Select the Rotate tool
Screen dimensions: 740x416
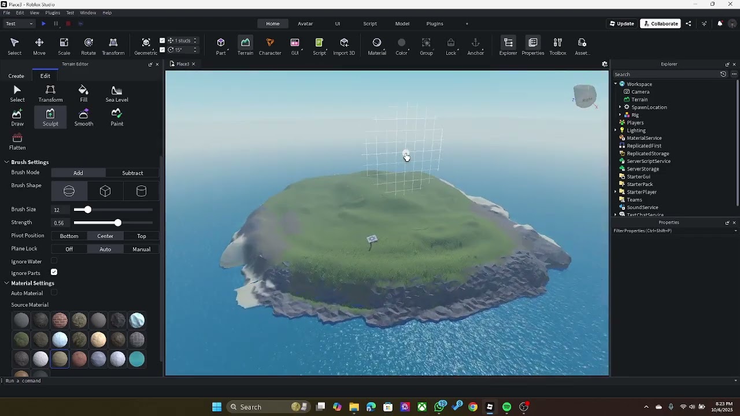(x=88, y=46)
